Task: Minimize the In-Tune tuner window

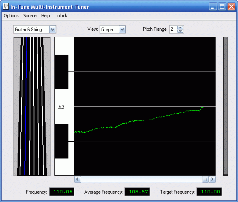Action: (213, 7)
